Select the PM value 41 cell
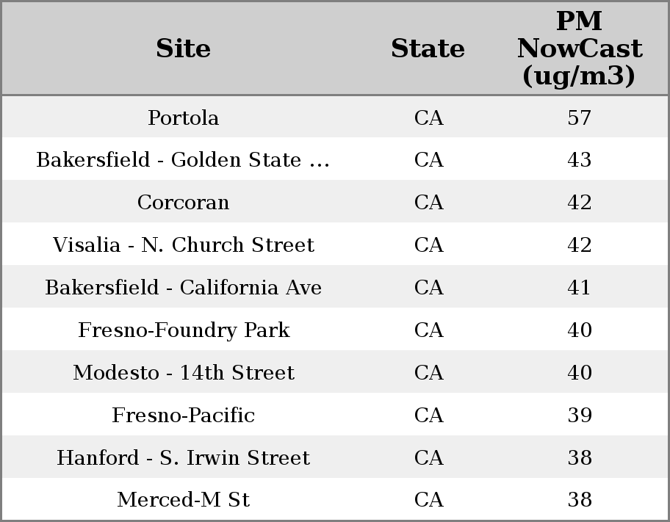Viewport: 670px width, 522px height. (579, 288)
